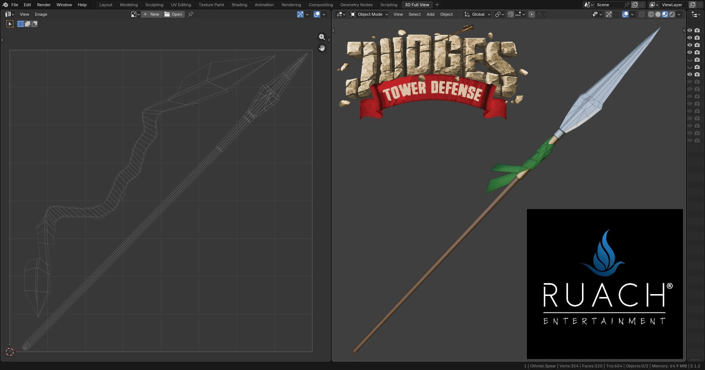Open the File menu
Image resolution: width=705 pixels, height=370 pixels.
(15, 5)
